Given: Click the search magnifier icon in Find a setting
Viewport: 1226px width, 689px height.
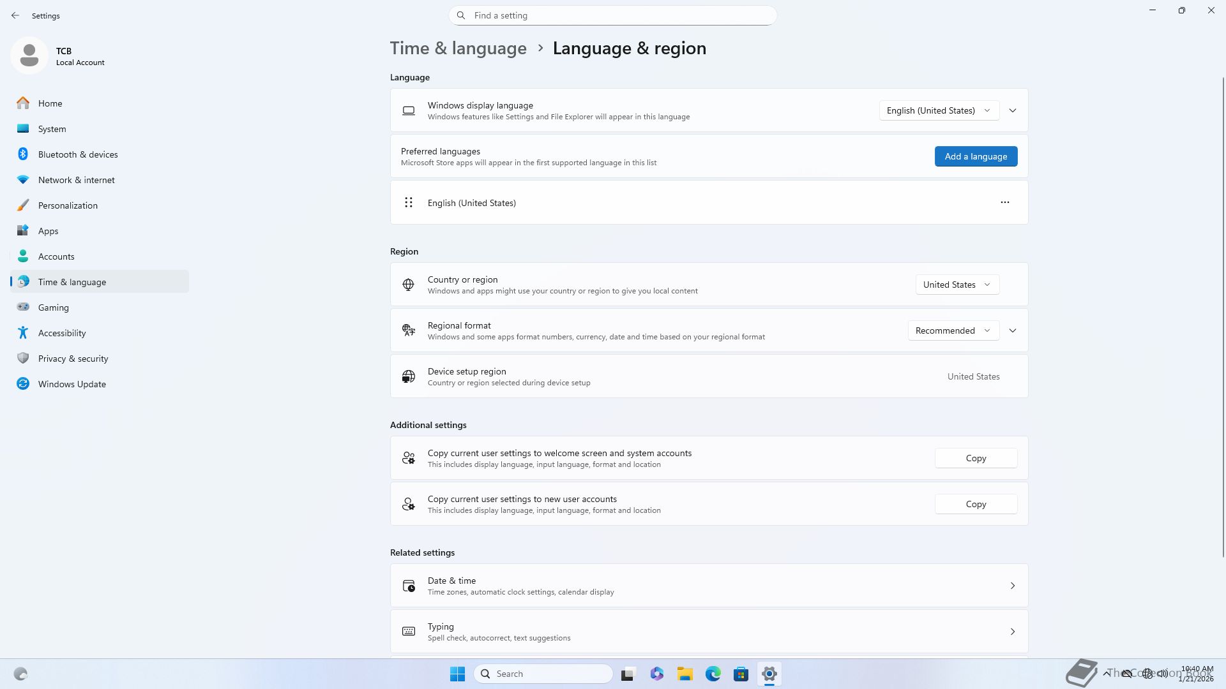Looking at the screenshot, I should 461,15.
